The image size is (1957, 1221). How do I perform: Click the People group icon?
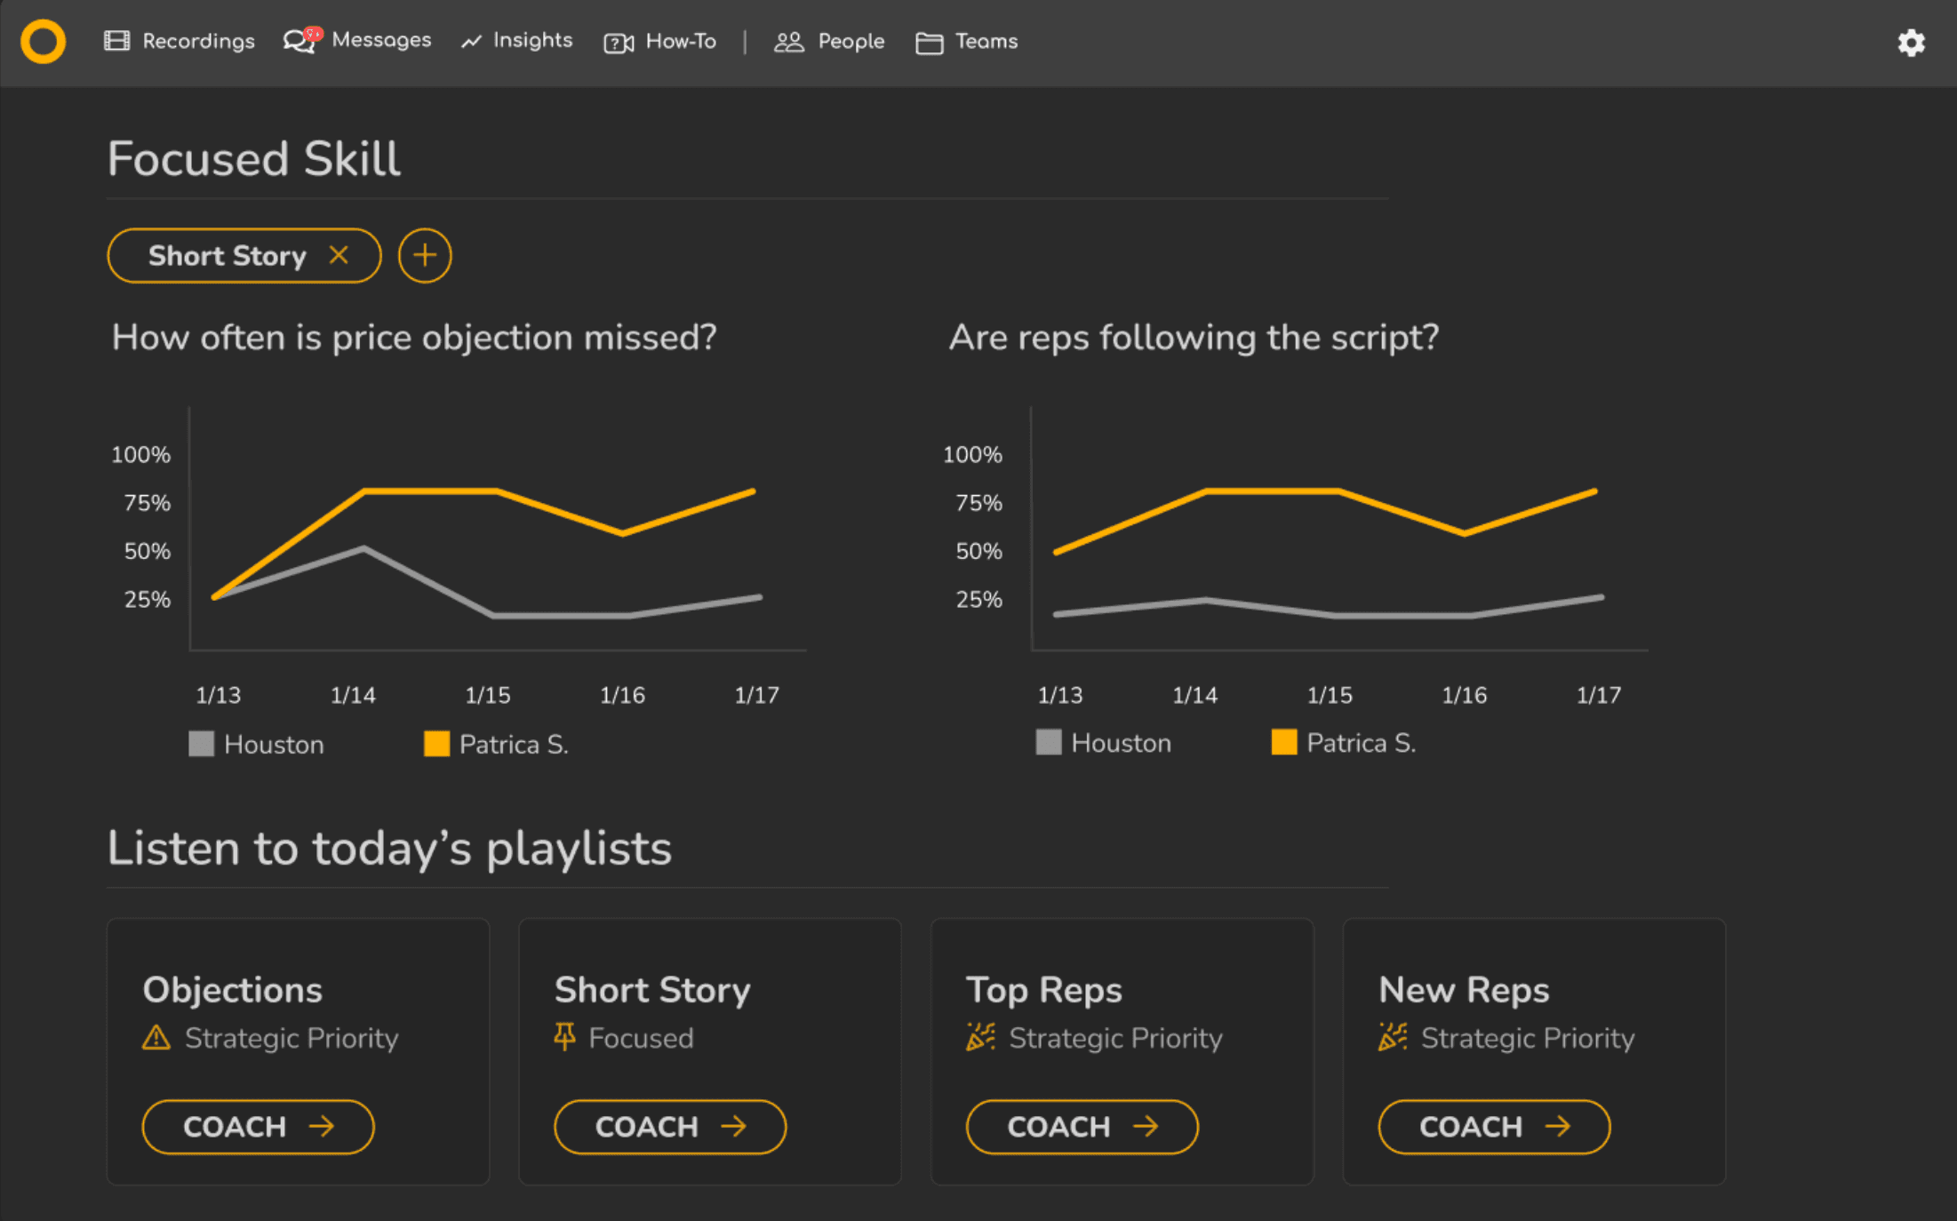(788, 42)
